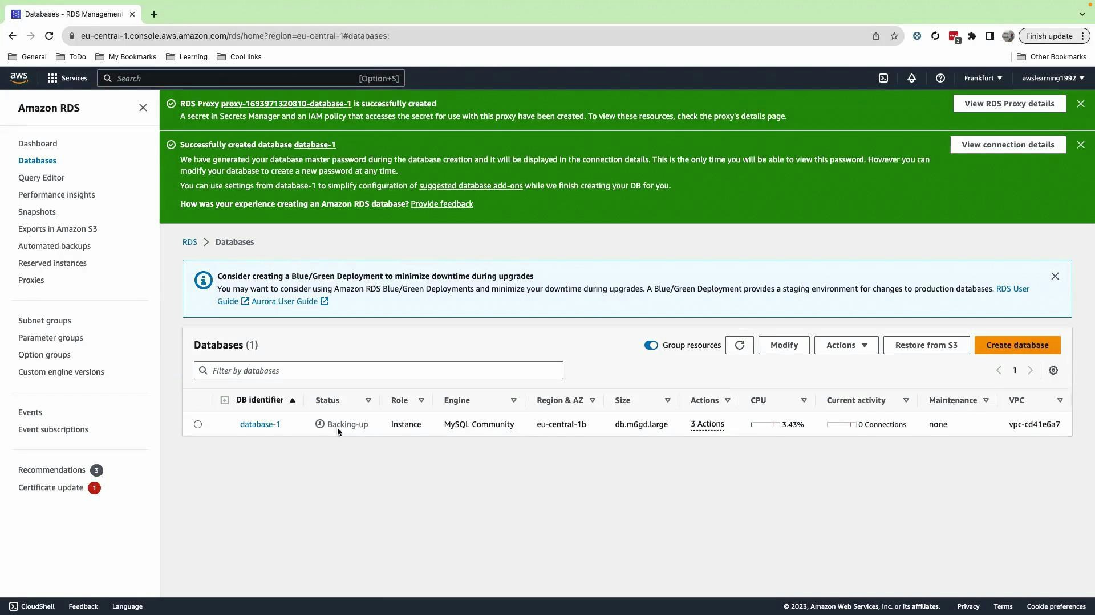Click the Finish update Chrome button
The image size is (1095, 615).
click(x=1055, y=36)
